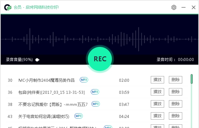Click row number 30

click(x=10, y=80)
